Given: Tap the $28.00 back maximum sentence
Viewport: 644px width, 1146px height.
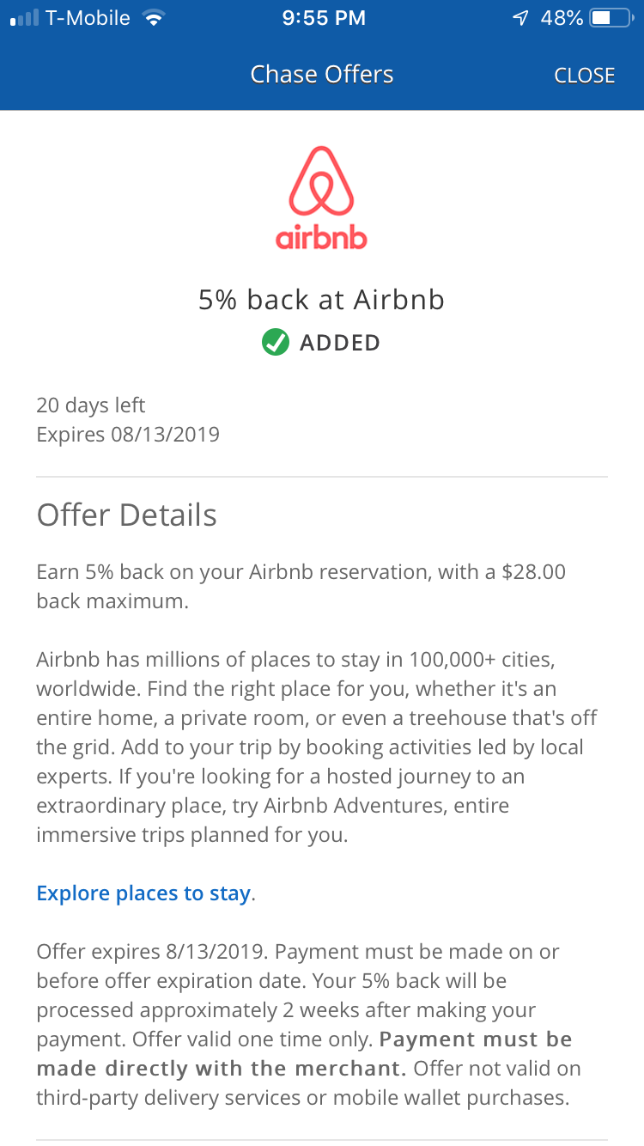Looking at the screenshot, I should click(301, 586).
